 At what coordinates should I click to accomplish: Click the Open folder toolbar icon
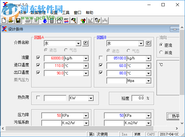pos(11,21)
